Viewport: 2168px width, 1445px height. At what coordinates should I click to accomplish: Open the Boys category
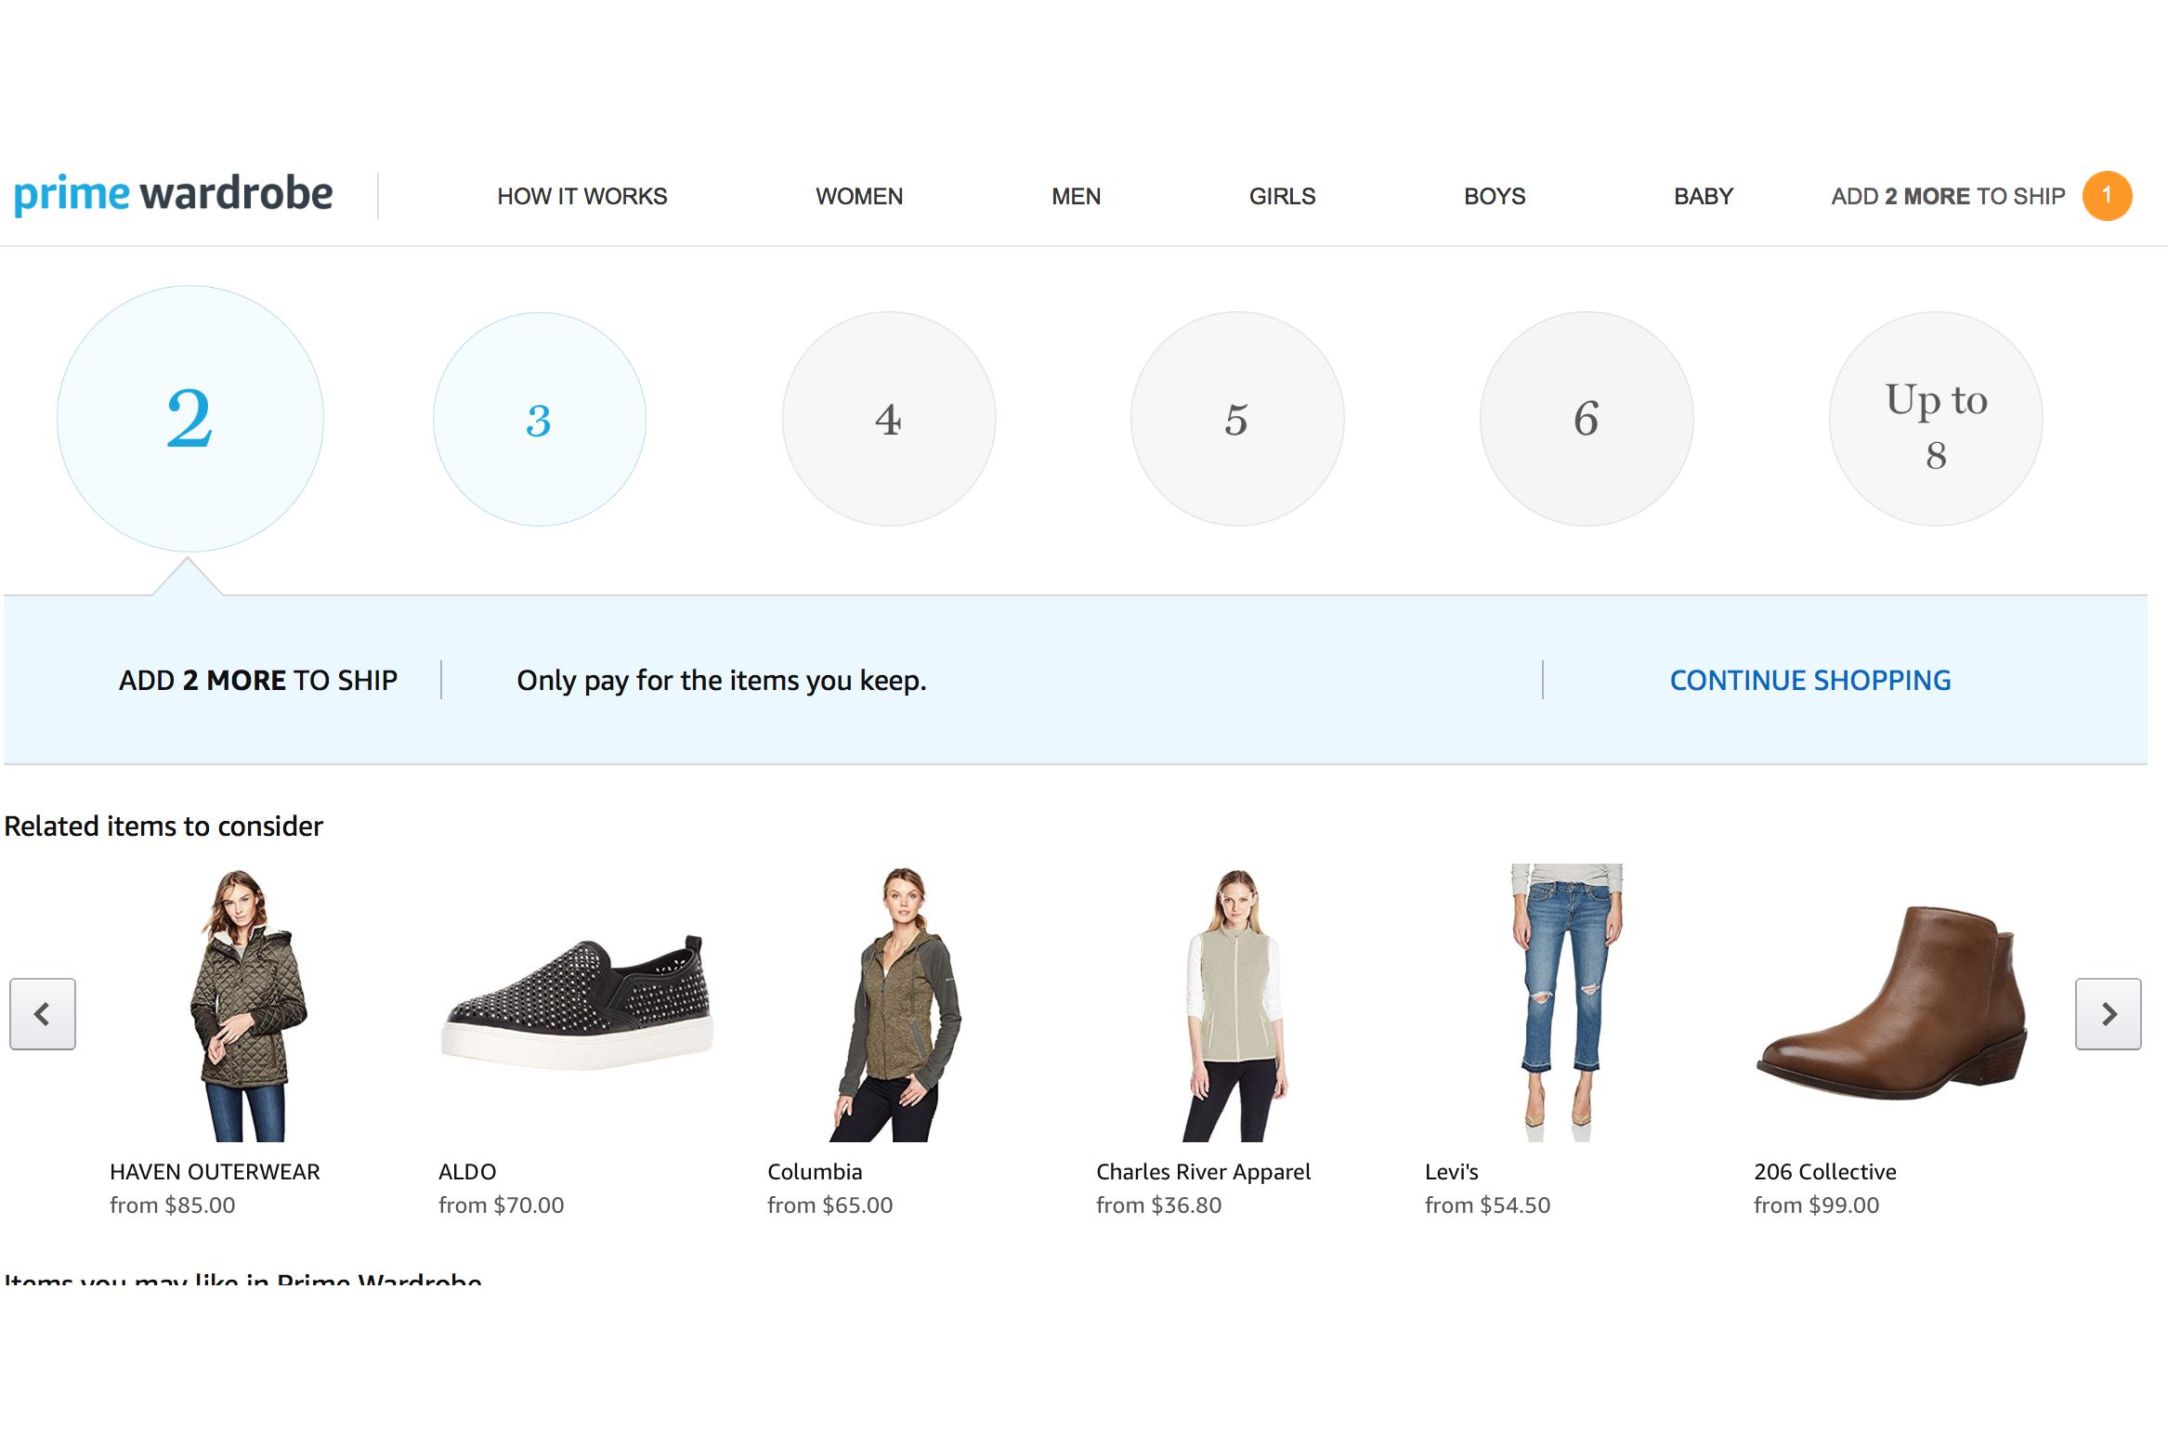pyautogui.click(x=1495, y=196)
